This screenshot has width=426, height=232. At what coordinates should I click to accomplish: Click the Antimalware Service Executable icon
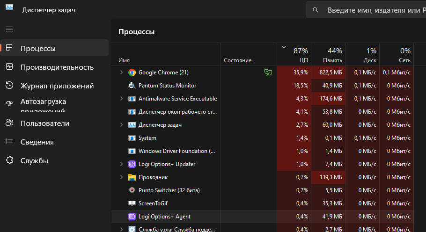click(132, 99)
